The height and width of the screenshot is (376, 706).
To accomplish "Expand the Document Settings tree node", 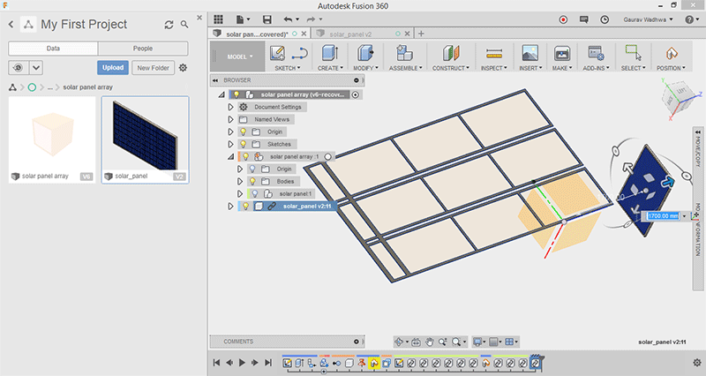I will [x=231, y=107].
